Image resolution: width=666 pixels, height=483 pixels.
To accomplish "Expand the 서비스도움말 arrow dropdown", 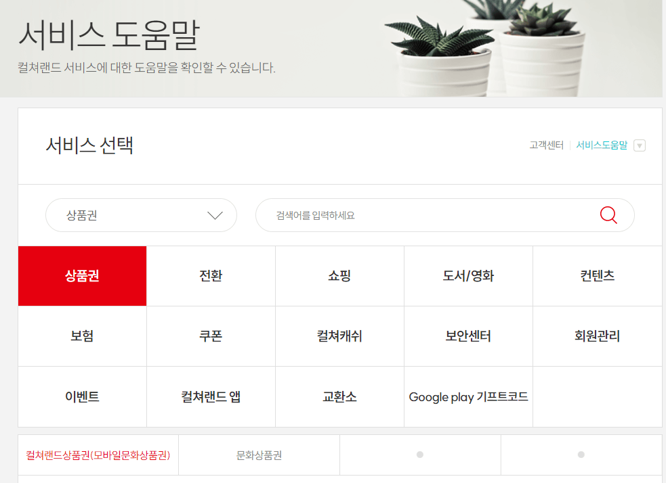I will pos(640,145).
